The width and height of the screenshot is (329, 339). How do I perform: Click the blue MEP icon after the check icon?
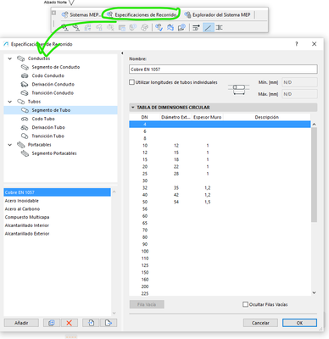(x=170, y=27)
